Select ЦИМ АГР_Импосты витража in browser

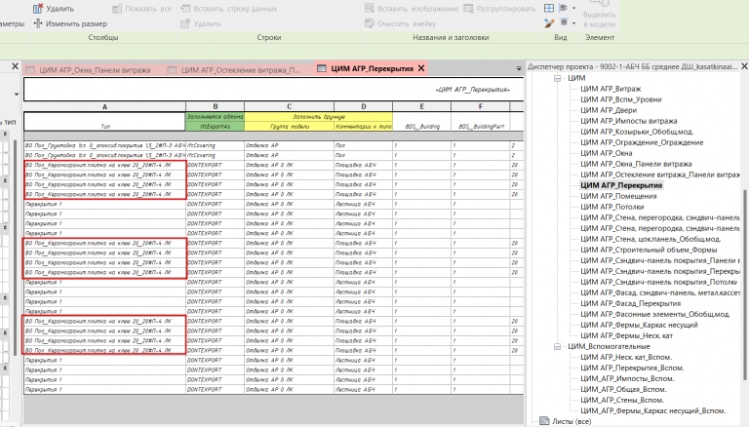tap(629, 121)
